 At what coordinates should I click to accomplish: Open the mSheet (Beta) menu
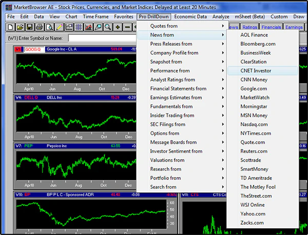250,17
